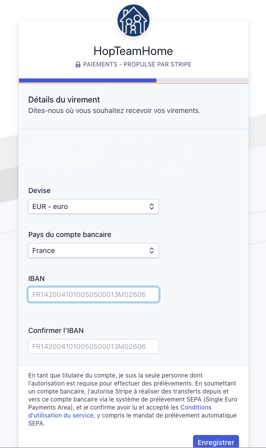Click the Devise field label
Image resolution: width=266 pixels, height=448 pixels.
click(39, 190)
